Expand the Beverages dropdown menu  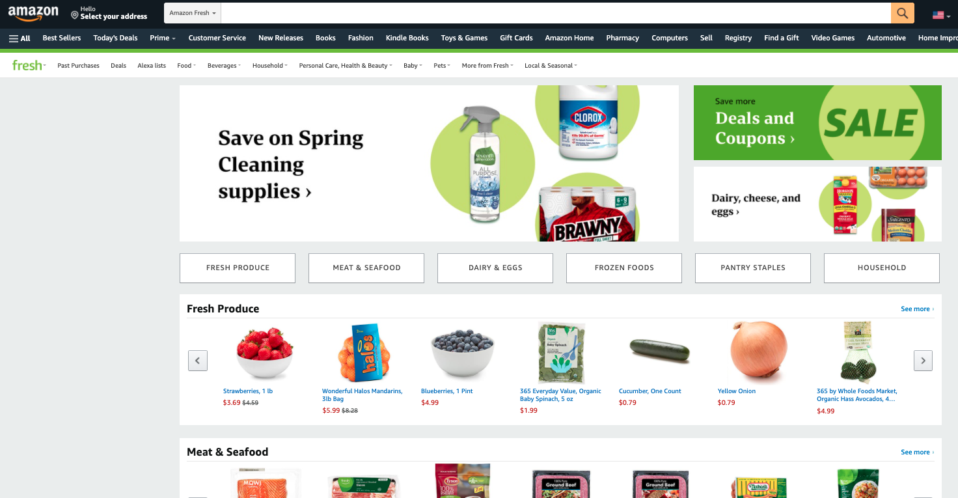click(x=224, y=66)
